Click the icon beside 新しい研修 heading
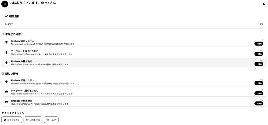268x125 pixels. 3,74
